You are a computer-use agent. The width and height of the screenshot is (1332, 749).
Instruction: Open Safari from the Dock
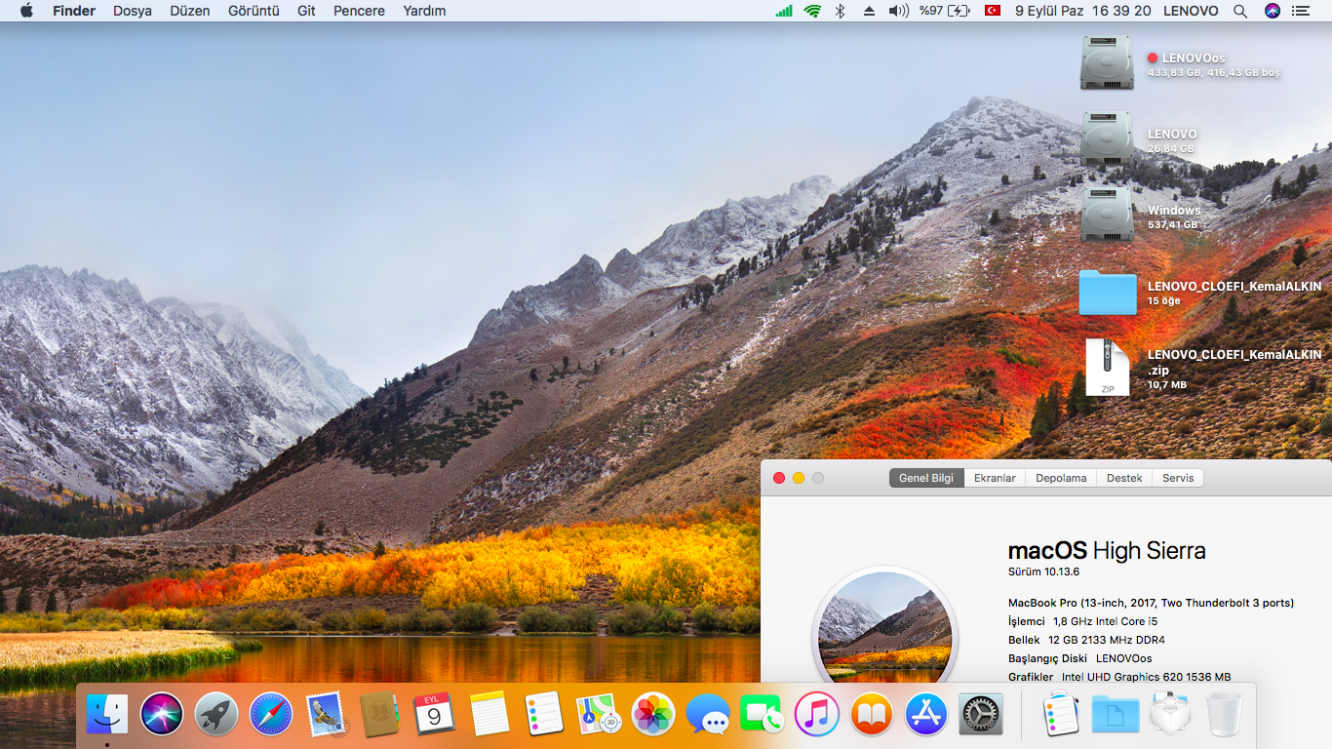(x=270, y=715)
